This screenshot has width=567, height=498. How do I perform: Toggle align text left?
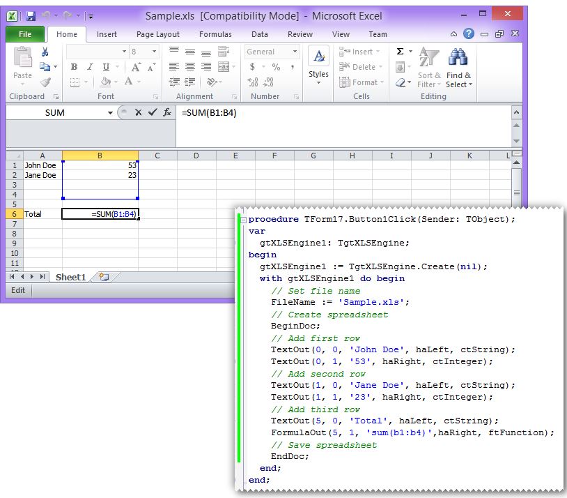coord(174,67)
